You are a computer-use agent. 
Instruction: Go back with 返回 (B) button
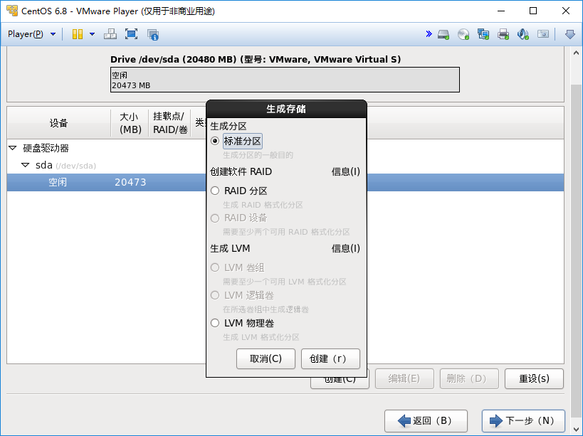426,421
